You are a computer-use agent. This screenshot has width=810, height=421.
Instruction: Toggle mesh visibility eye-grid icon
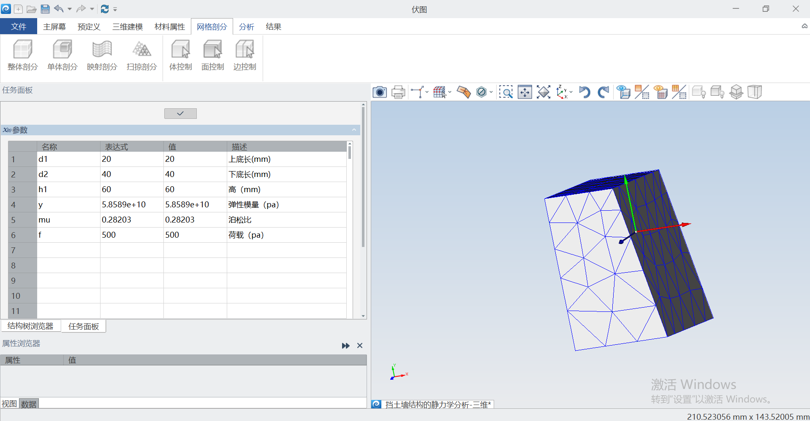[661, 92]
